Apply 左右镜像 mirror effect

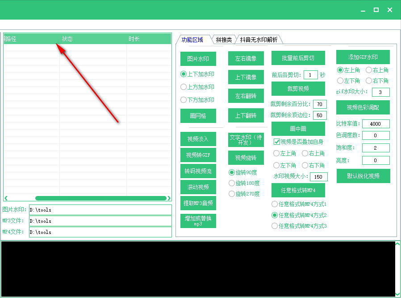click(246, 58)
